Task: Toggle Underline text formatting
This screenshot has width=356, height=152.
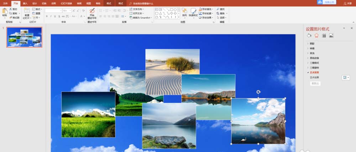Action: [55, 16]
